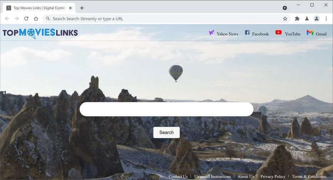This screenshot has height=180, width=333.
Task: Open the Contact Us footer link
Action: tap(178, 176)
